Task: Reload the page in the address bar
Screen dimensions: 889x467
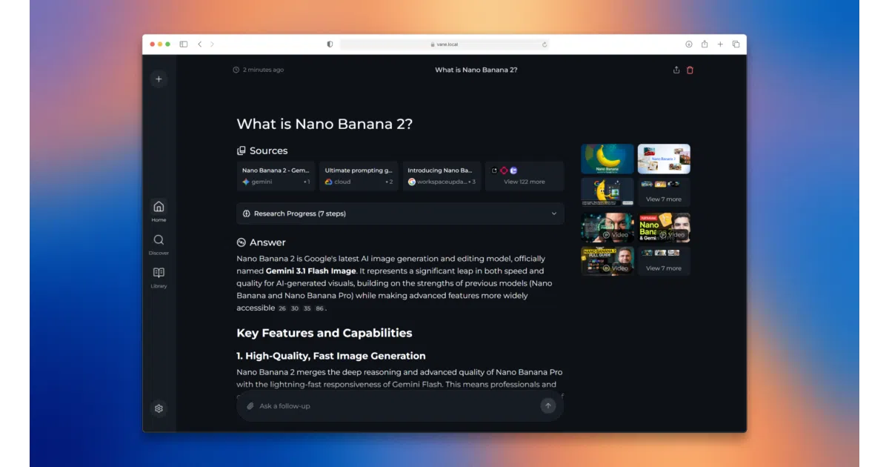Action: coord(545,44)
